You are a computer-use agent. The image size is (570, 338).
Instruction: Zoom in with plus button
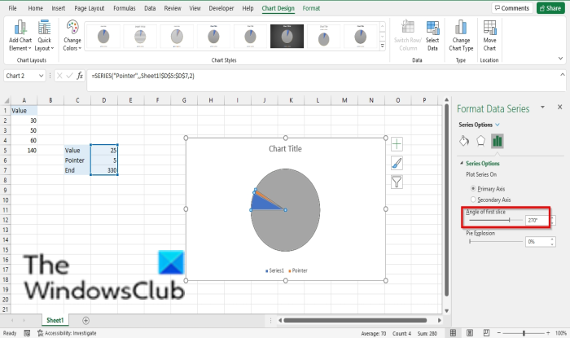[548, 332]
